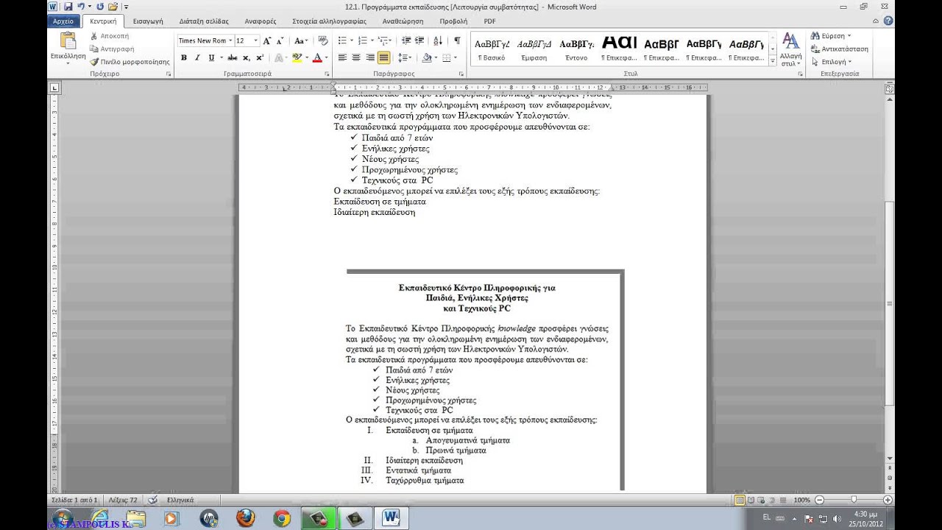Open the Change Case (Aa) dropdown
The width and height of the screenshot is (942, 530).
click(x=300, y=40)
